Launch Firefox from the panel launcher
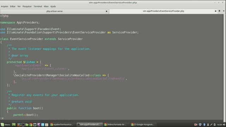Viewport: 226px width, 127px height. tap(19, 125)
